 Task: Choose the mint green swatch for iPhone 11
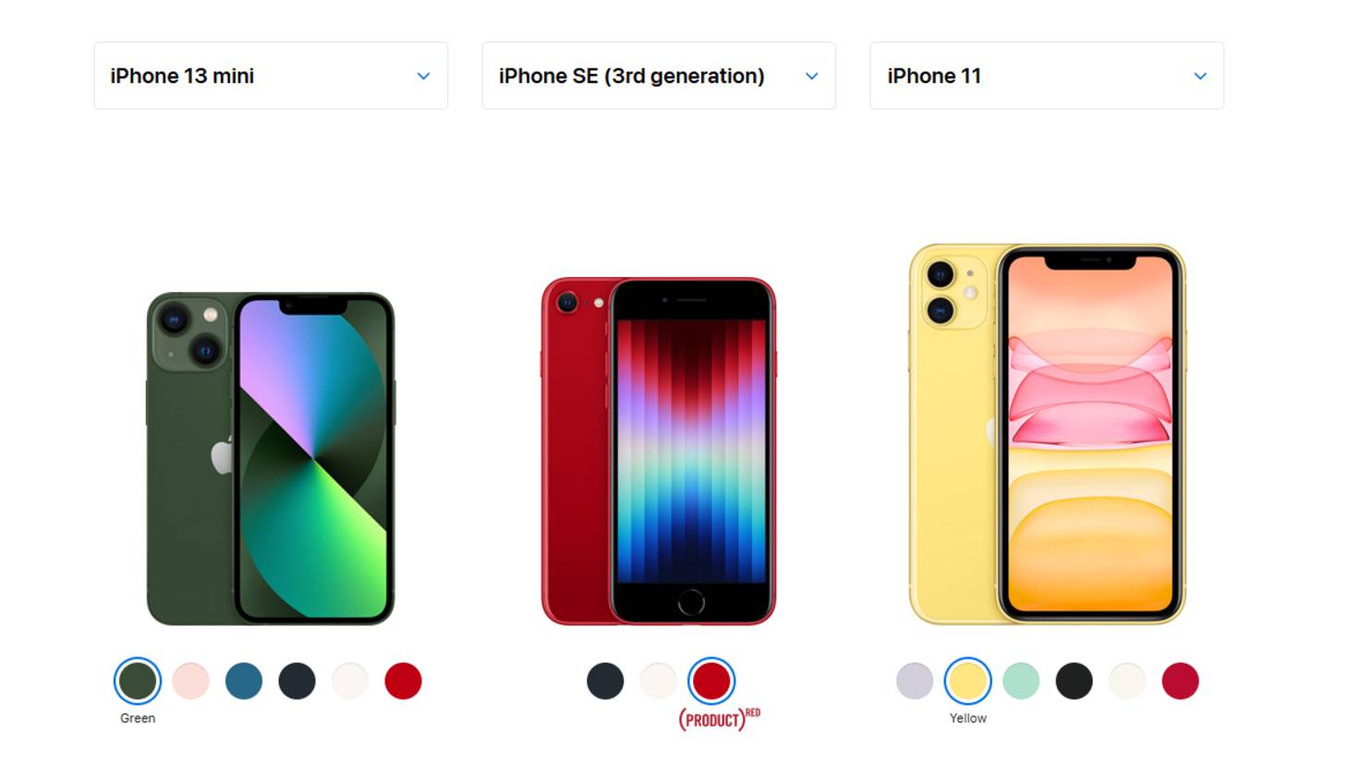tap(1021, 682)
